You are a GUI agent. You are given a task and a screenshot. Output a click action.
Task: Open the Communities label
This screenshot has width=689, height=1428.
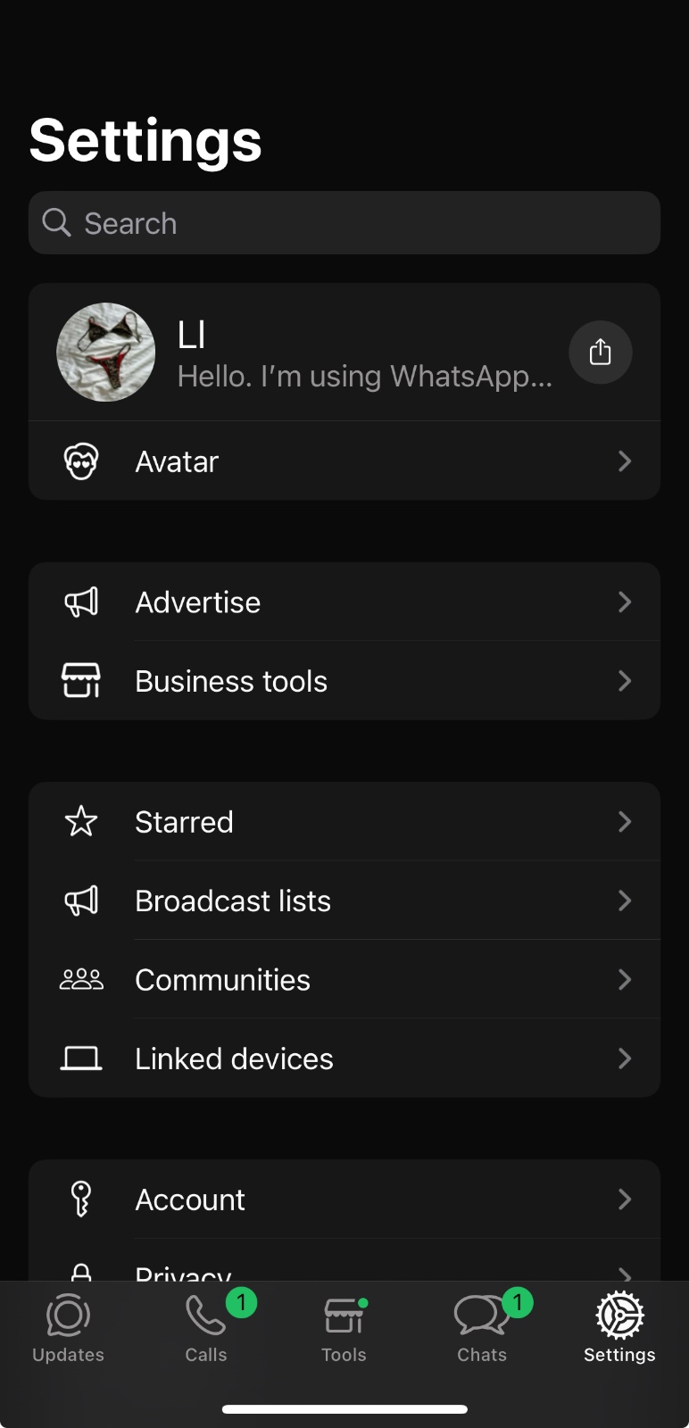click(x=222, y=980)
